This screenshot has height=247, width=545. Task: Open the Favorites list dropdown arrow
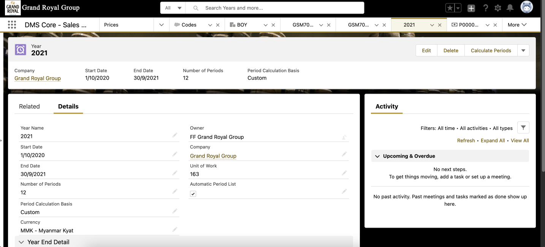click(458, 8)
